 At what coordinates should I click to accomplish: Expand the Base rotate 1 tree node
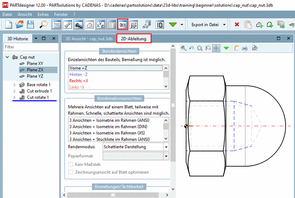click(15, 85)
